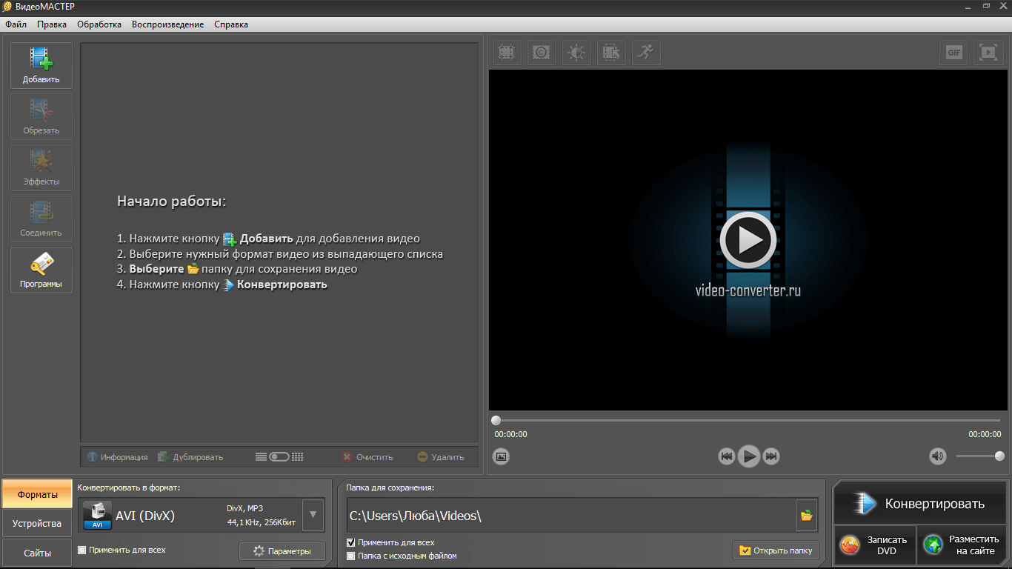Click the Конвертировать button

pyautogui.click(x=921, y=504)
